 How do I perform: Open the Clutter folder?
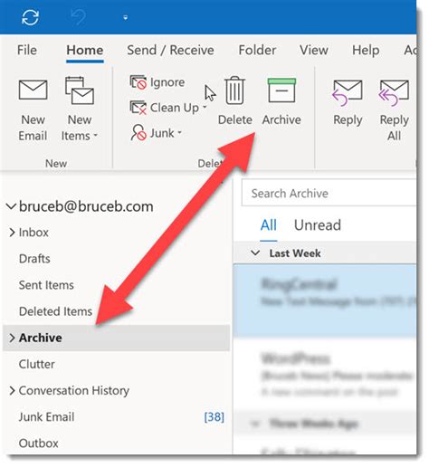pyautogui.click(x=36, y=365)
